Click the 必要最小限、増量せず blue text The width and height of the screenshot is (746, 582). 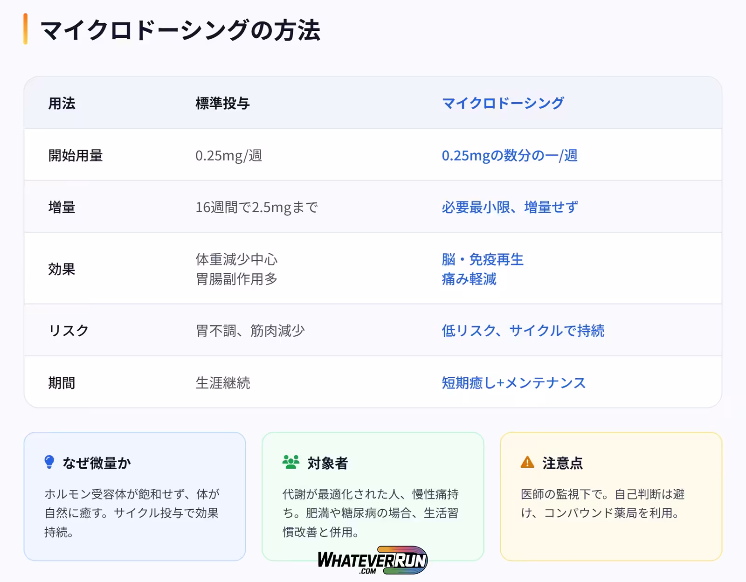point(510,207)
